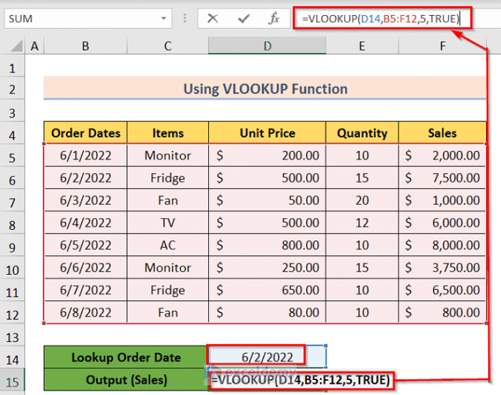Select all cells with corner triangle

pos(16,46)
